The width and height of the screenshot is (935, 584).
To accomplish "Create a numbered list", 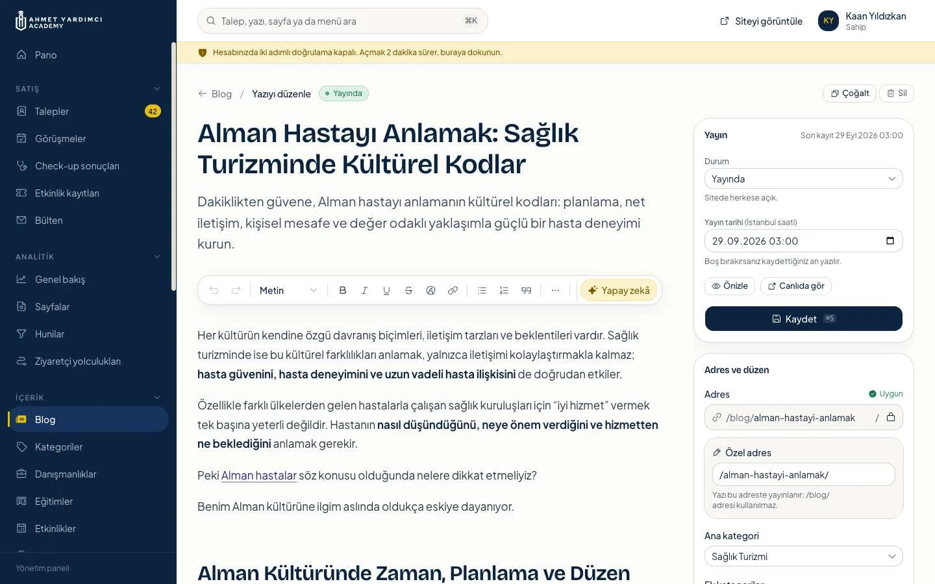I will point(504,291).
